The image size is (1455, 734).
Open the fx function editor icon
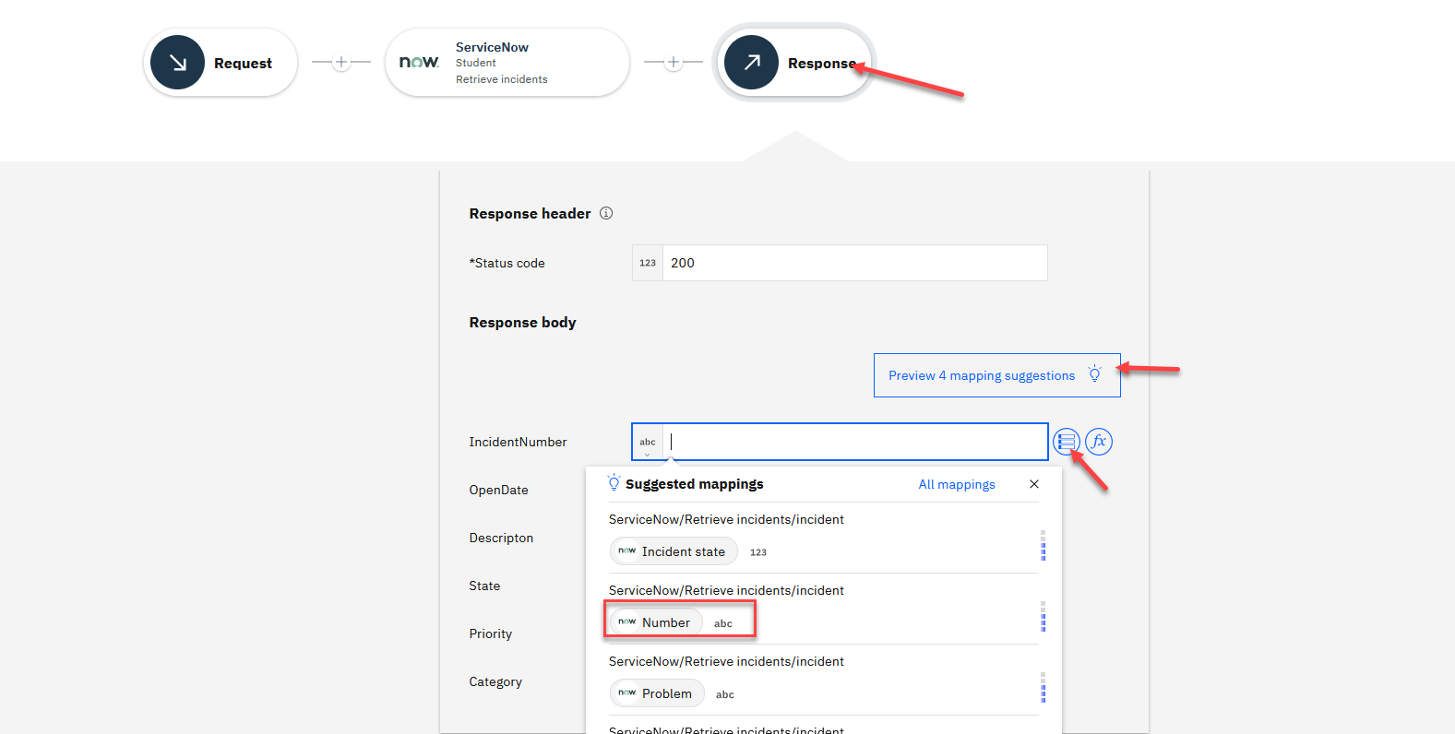pyautogui.click(x=1099, y=442)
